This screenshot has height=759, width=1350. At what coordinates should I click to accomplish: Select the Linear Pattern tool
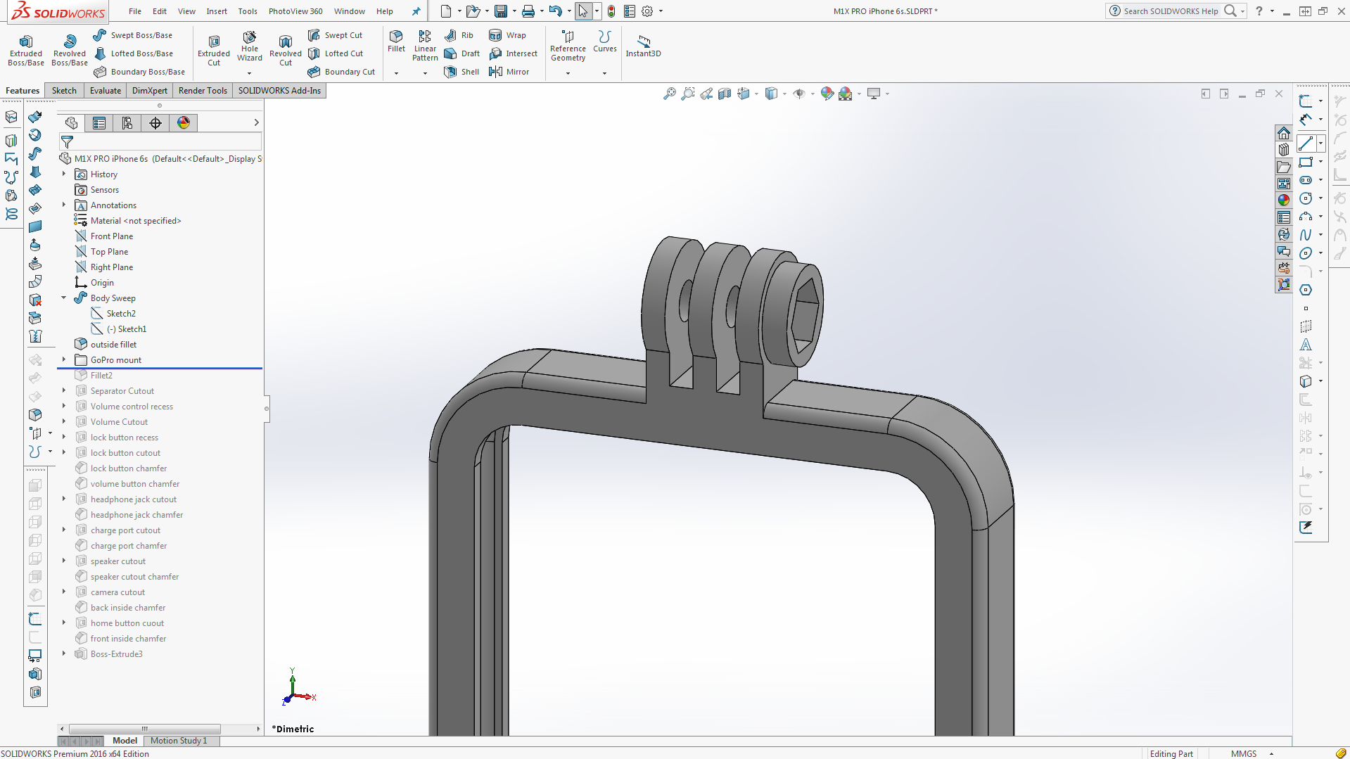tap(425, 46)
